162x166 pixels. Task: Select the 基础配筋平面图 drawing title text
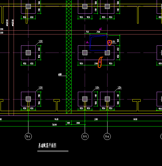[x=47, y=145]
